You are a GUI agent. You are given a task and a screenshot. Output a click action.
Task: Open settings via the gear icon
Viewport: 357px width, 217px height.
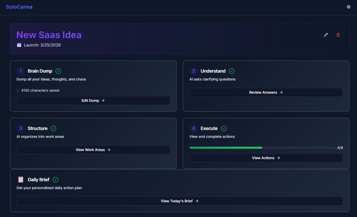[x=348, y=7]
